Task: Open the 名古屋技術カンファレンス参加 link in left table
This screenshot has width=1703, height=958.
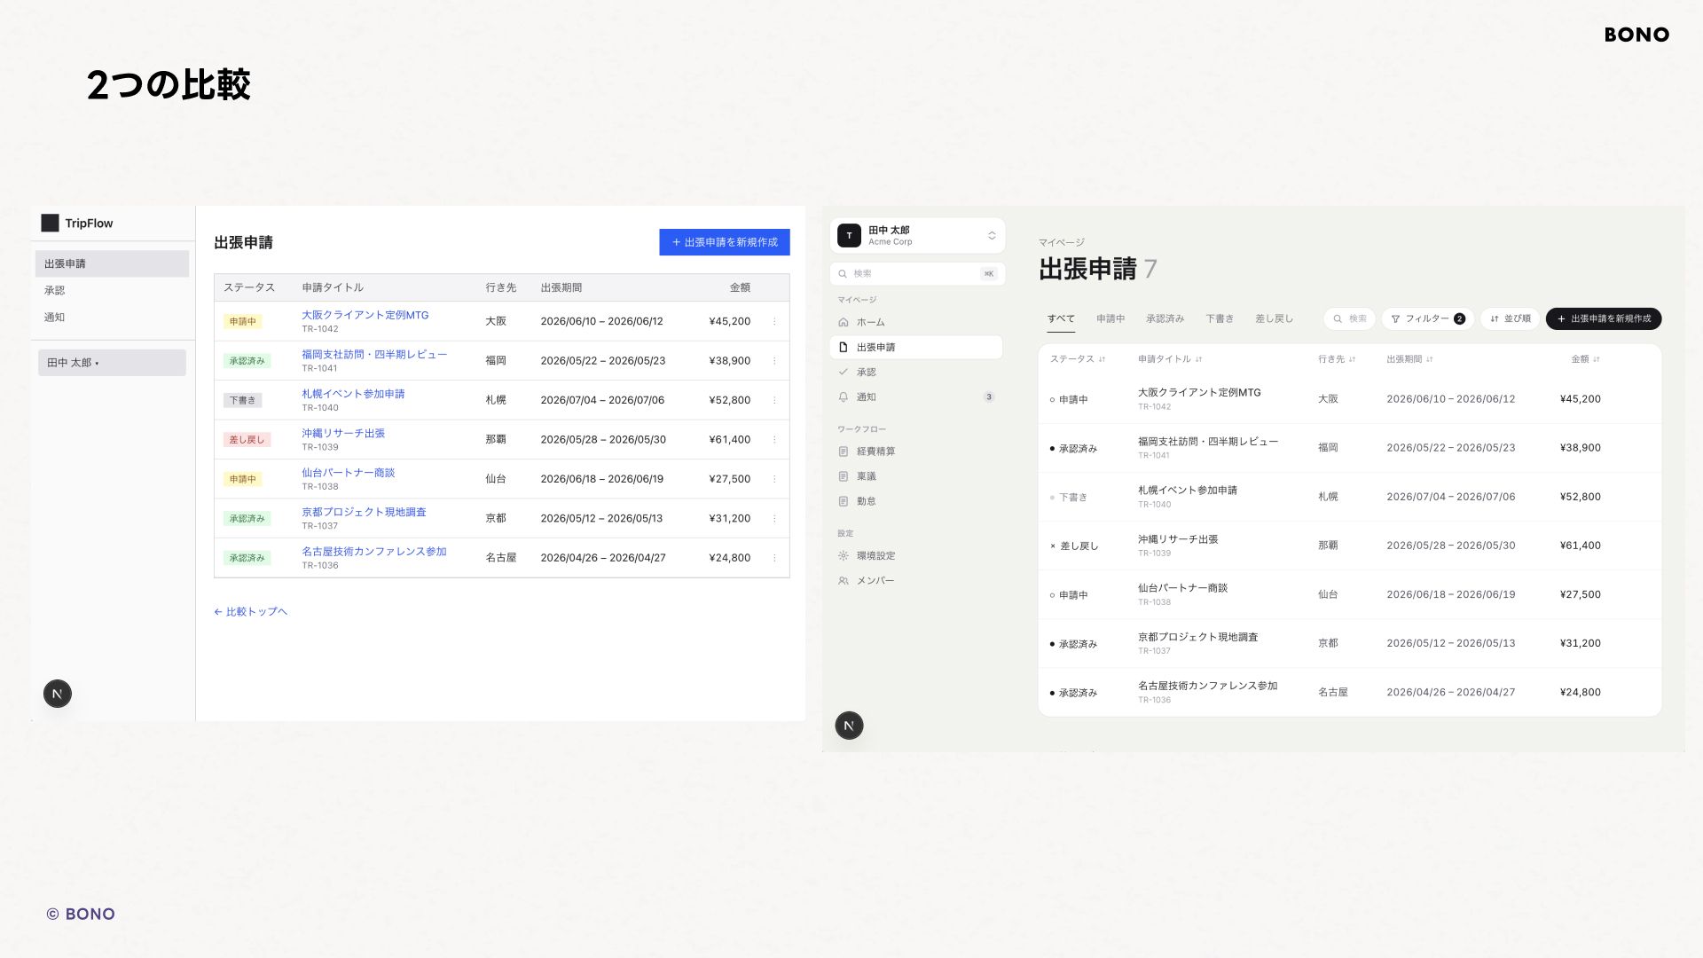Action: (x=373, y=551)
